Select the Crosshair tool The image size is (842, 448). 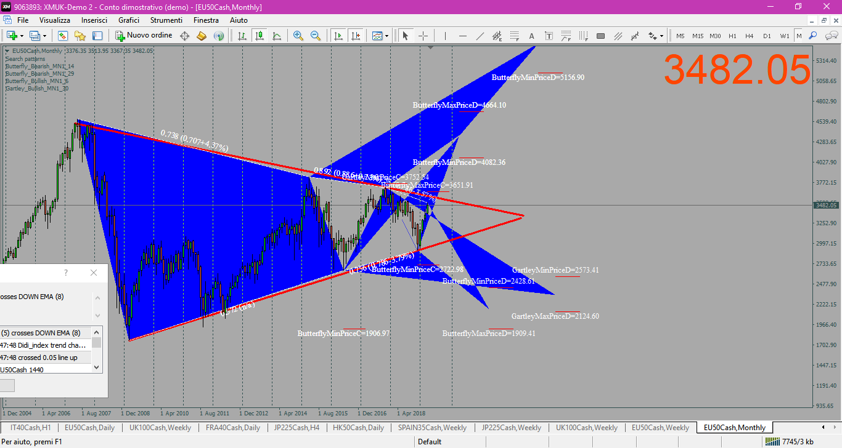point(423,36)
